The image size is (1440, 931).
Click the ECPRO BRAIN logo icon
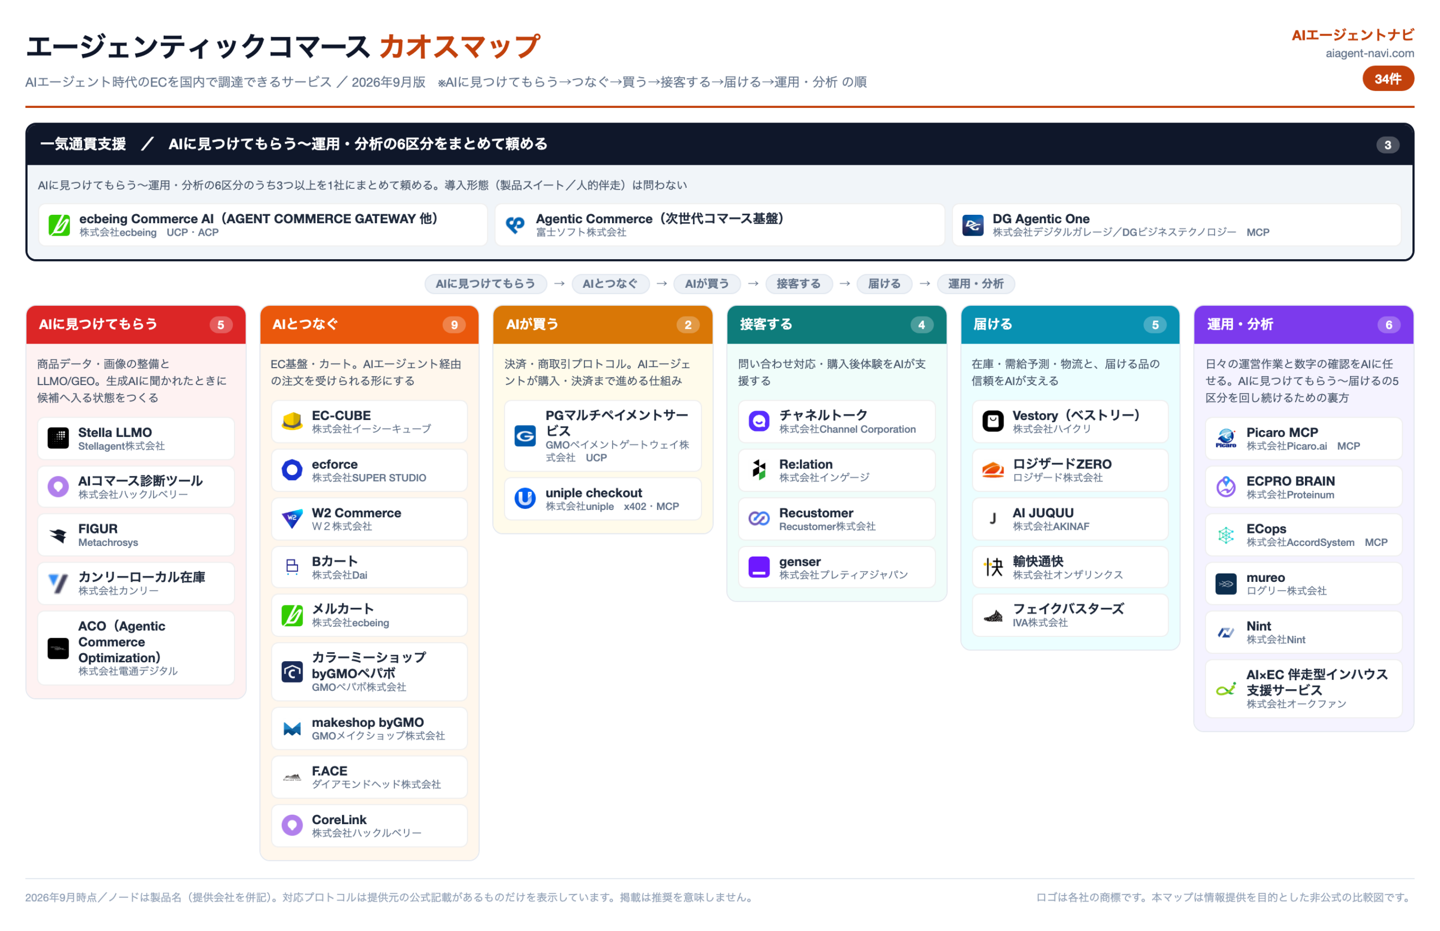coord(1226,487)
